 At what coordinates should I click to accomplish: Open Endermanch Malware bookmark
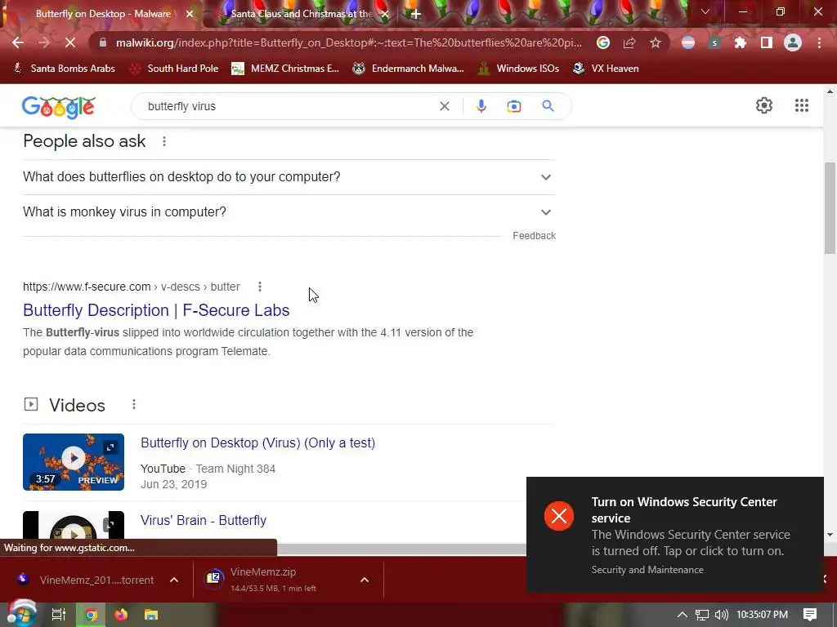click(x=409, y=69)
